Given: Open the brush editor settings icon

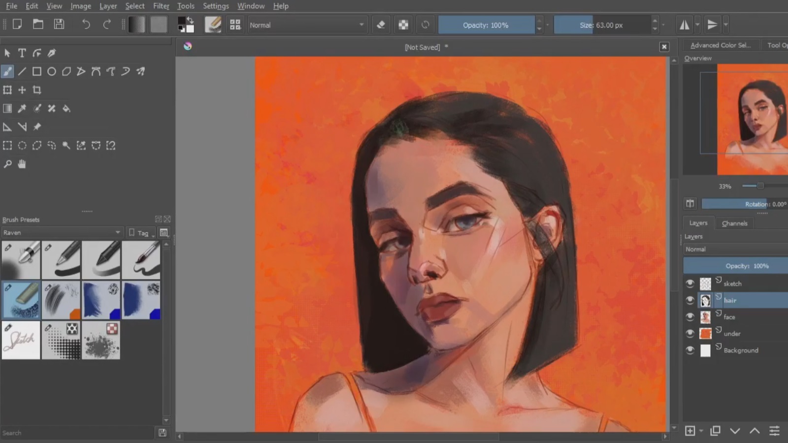Looking at the screenshot, I should [213, 25].
